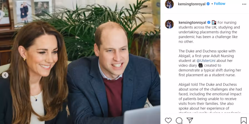
Task: Share the post with the paper plane icon
Action: coord(190,120)
